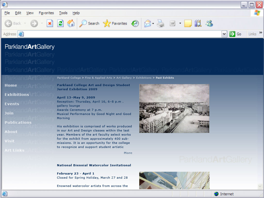Open the Edit menu

pos(18,13)
